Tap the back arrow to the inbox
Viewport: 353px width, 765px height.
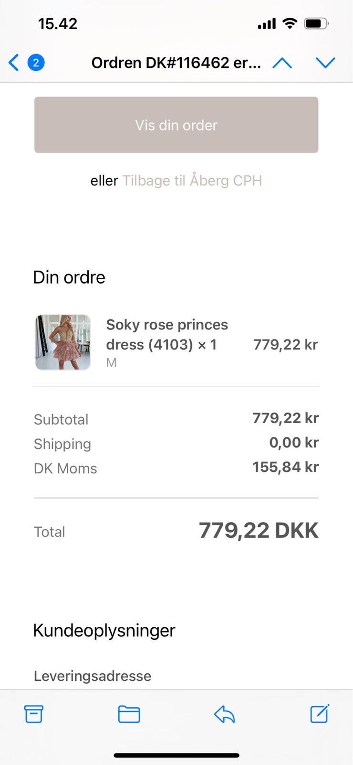14,63
